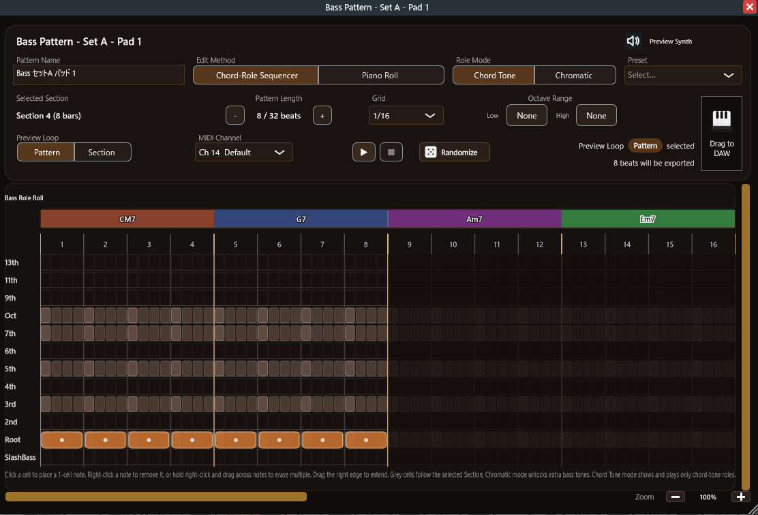Click the Root note at beat 2
This screenshot has width=758, height=515.
tap(106, 440)
